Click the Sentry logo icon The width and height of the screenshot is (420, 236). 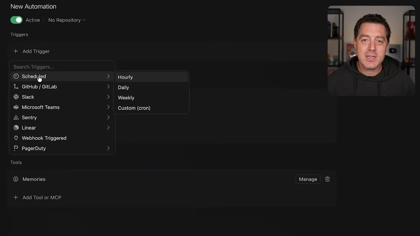tap(16, 117)
